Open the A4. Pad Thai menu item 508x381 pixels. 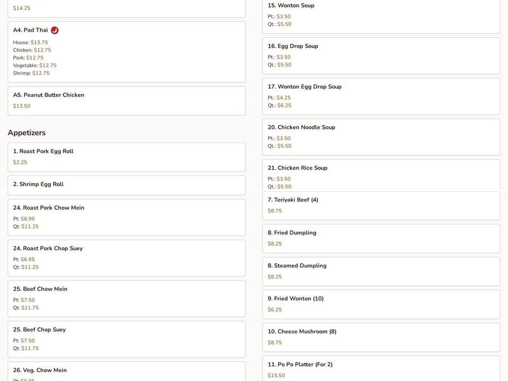point(126,51)
